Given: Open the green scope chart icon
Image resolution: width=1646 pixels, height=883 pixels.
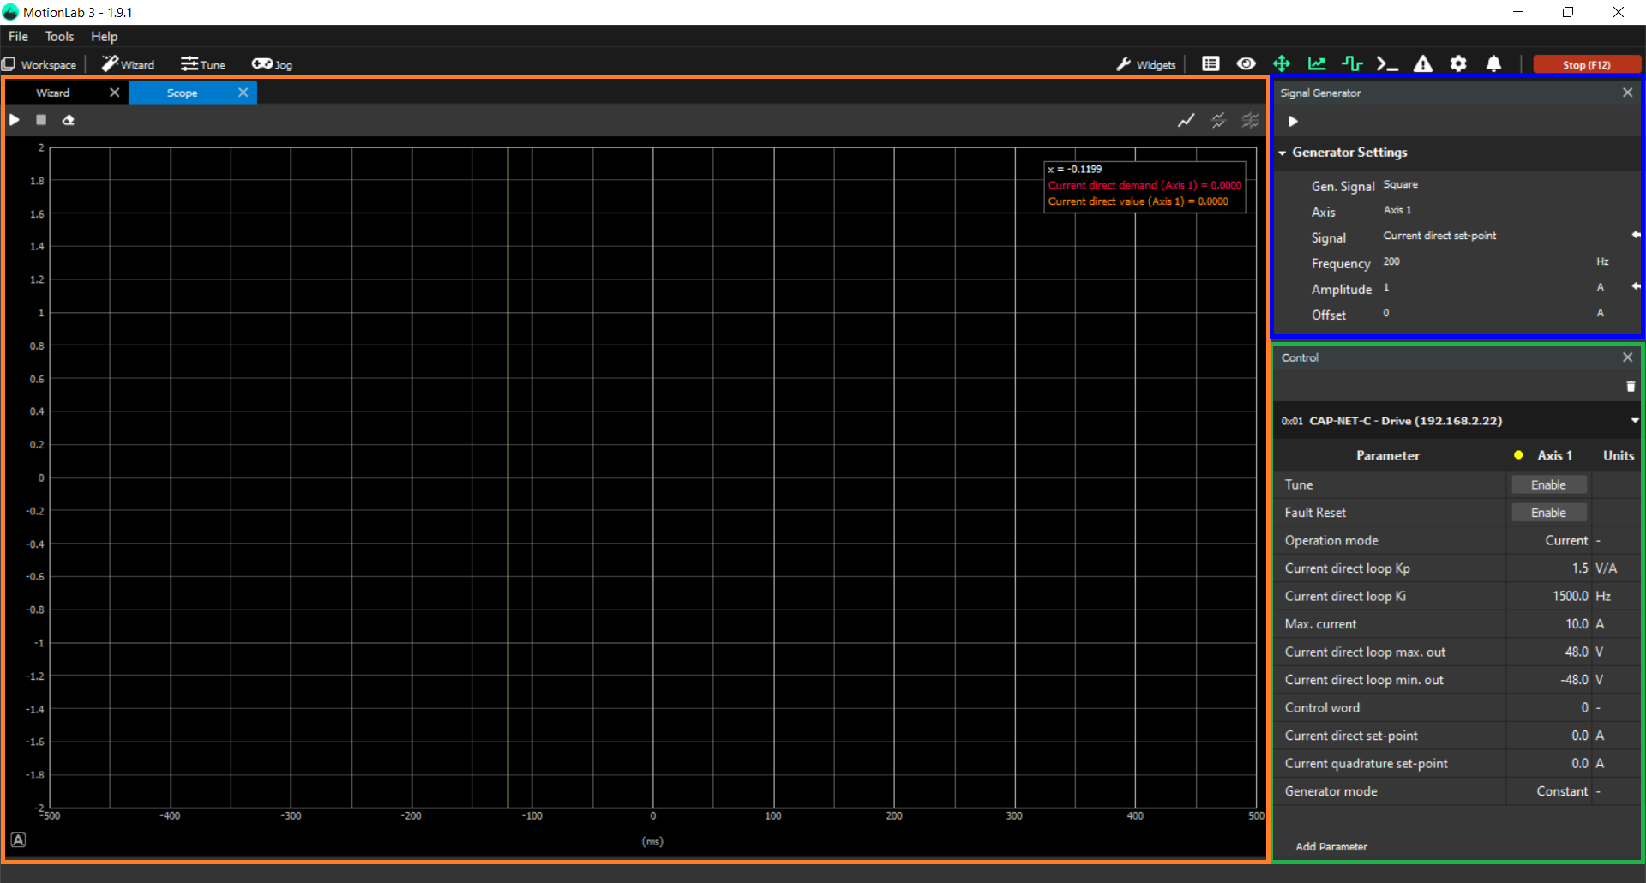Looking at the screenshot, I should click(x=1317, y=63).
